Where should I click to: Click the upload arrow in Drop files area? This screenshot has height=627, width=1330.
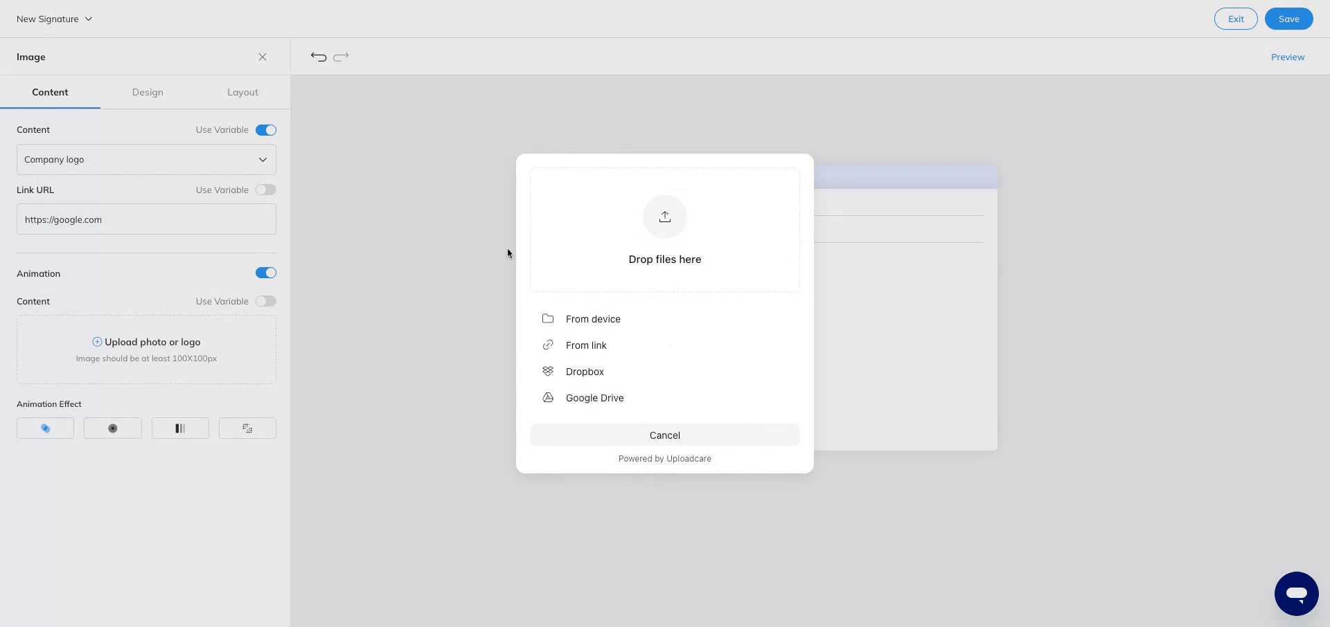tap(664, 216)
